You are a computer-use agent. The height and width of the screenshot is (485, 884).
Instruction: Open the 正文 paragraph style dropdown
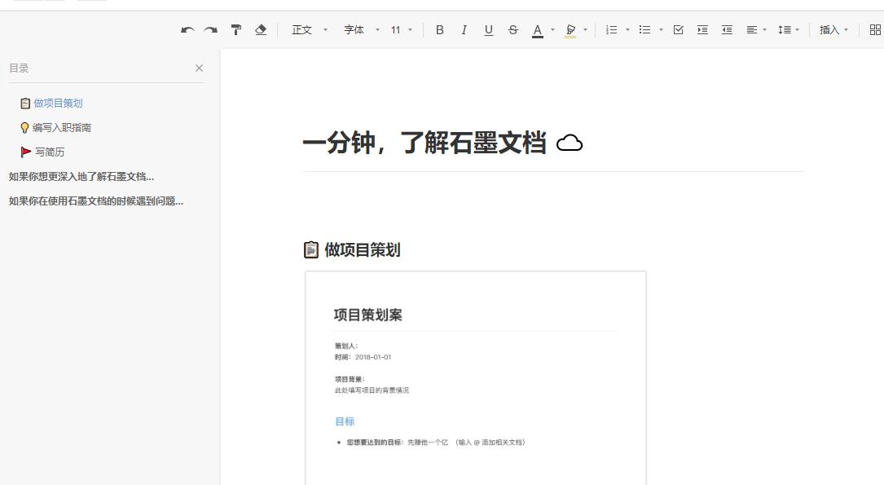(x=310, y=30)
